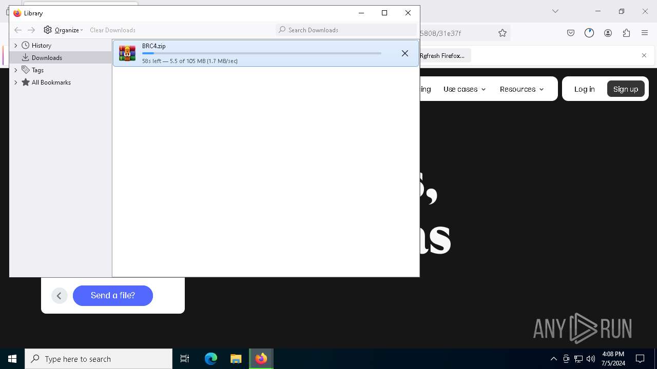Show hidden system tray icons
Viewport: 657px width, 369px height.
click(553, 359)
